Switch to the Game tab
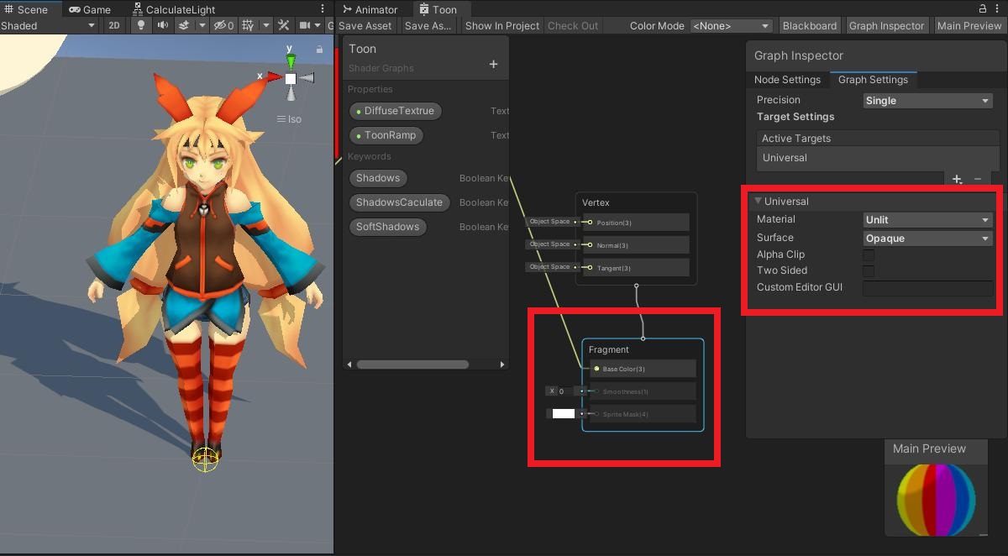The height and width of the screenshot is (556, 1008). coord(90,9)
